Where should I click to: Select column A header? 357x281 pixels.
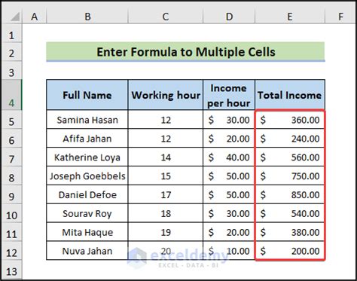[x=35, y=17]
